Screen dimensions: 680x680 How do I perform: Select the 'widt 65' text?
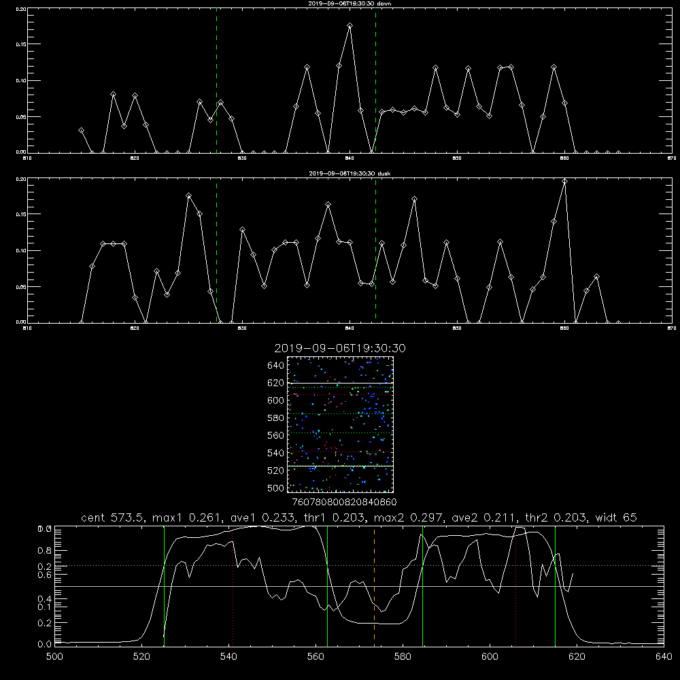tap(616, 517)
